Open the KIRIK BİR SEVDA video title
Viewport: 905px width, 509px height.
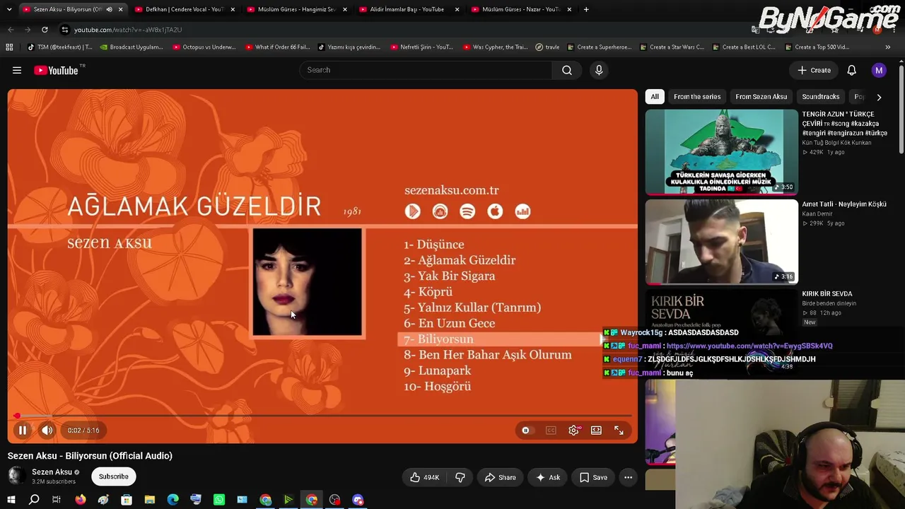tap(827, 293)
